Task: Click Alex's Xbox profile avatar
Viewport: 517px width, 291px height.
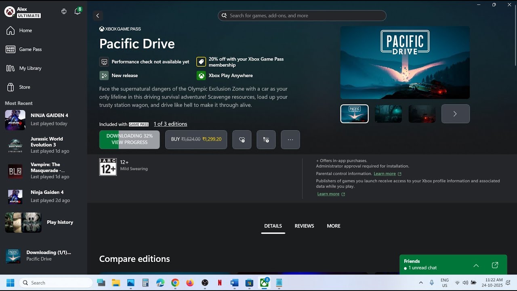Action: pyautogui.click(x=10, y=12)
